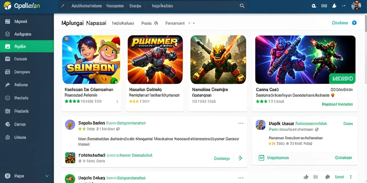Viewport: 367px width, 183px height.
Task: Click the Odnakaer link
Action: 343,158
